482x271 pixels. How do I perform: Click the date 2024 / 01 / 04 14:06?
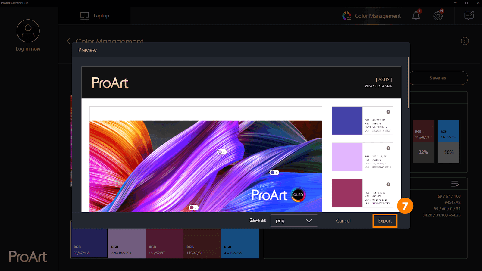pyautogui.click(x=378, y=86)
